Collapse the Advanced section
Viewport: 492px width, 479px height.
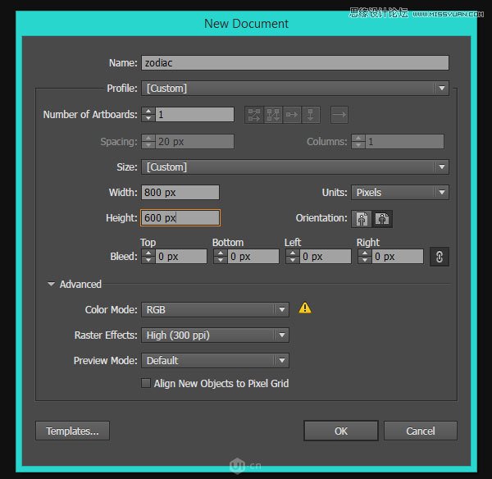[52, 285]
